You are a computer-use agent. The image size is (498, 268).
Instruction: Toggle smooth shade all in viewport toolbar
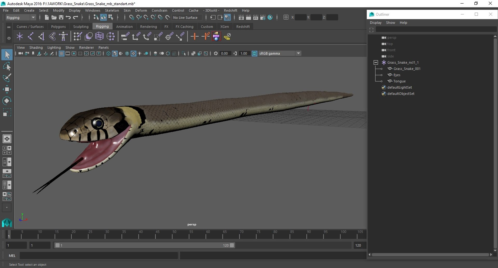(115, 53)
